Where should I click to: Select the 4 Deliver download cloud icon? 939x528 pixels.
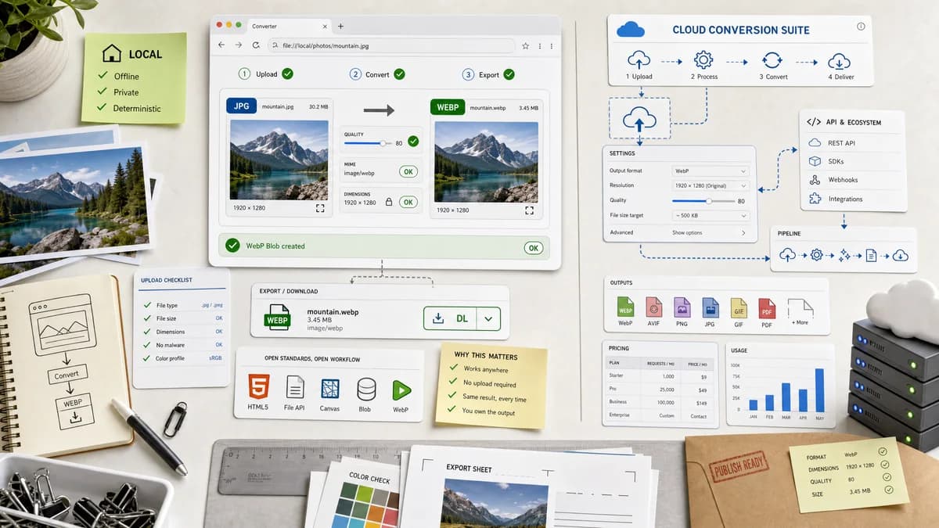pyautogui.click(x=840, y=60)
